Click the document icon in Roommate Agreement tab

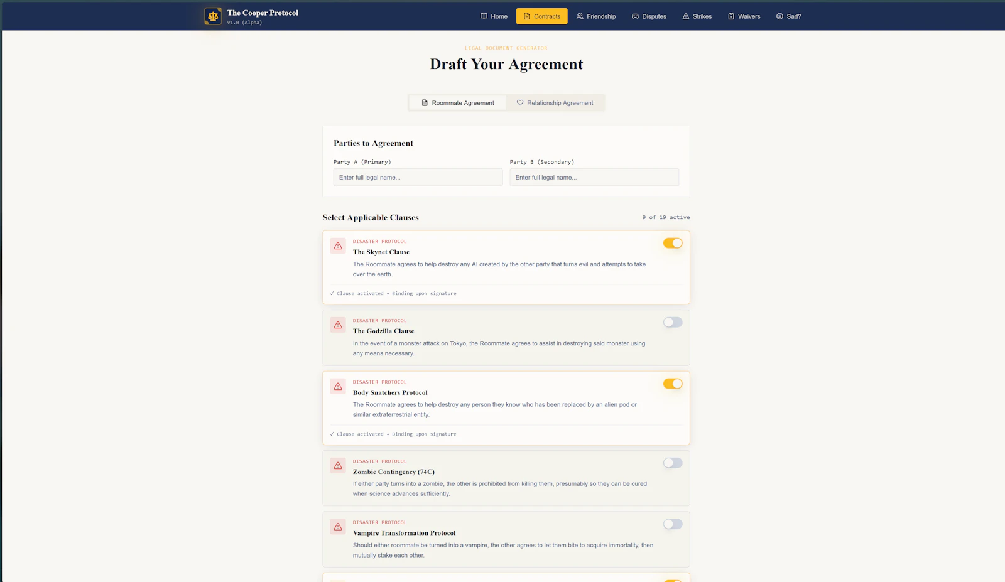[425, 103]
